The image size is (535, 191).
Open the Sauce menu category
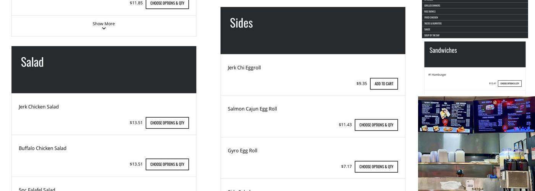coord(427,29)
